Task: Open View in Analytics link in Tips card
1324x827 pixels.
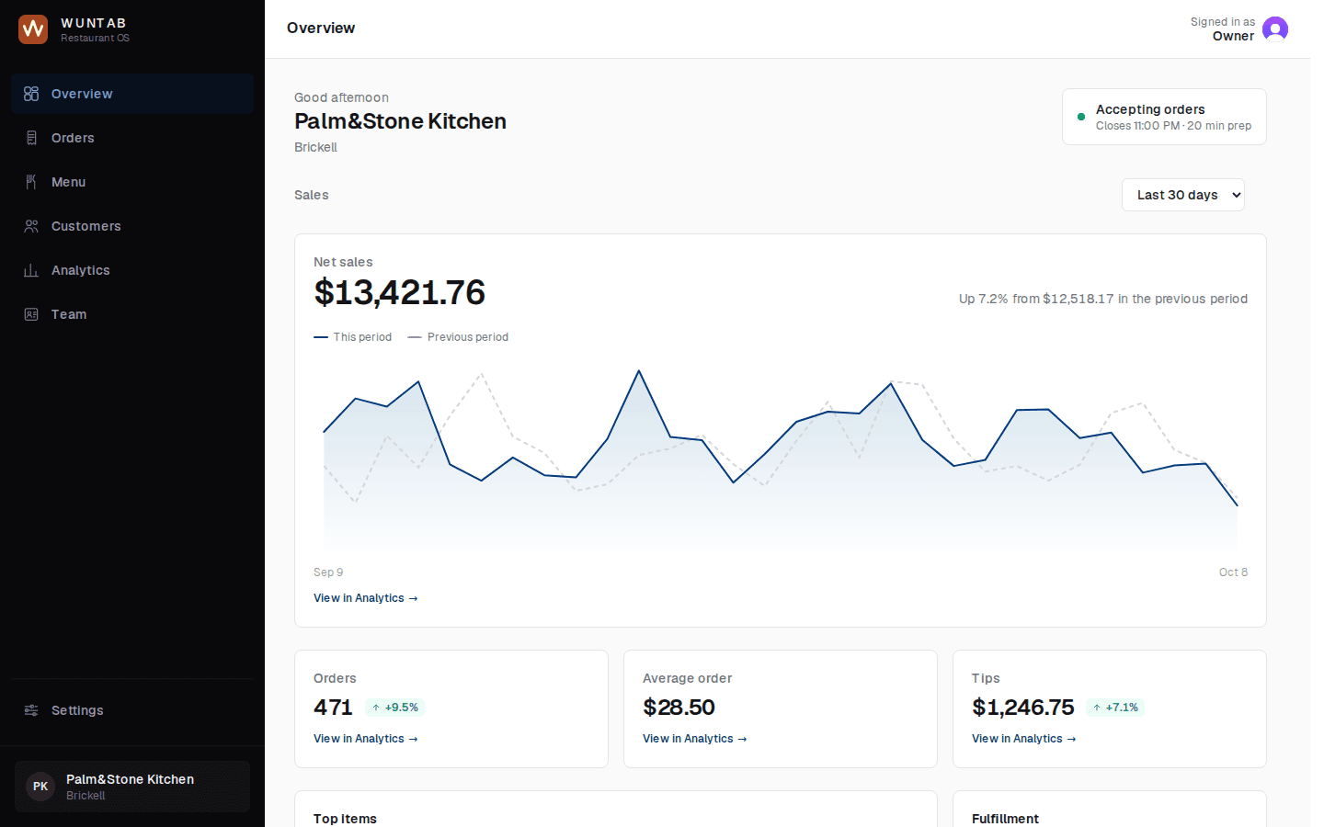Action: click(1024, 739)
